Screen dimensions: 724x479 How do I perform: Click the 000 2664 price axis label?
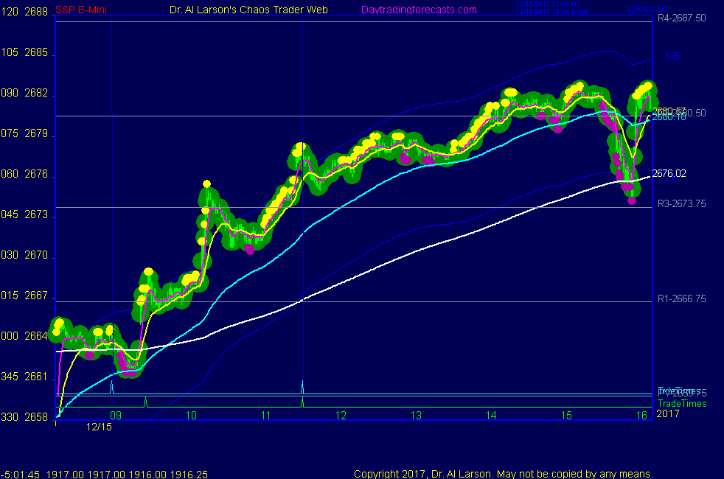24,336
